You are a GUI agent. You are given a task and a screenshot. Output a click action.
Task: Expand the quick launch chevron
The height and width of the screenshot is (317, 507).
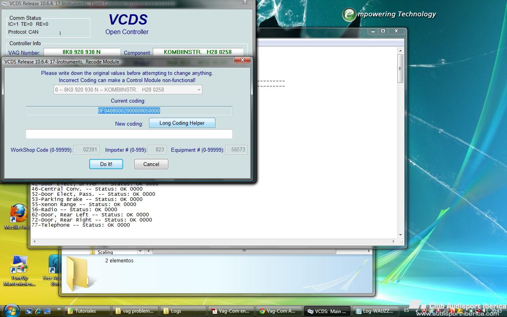(59, 309)
